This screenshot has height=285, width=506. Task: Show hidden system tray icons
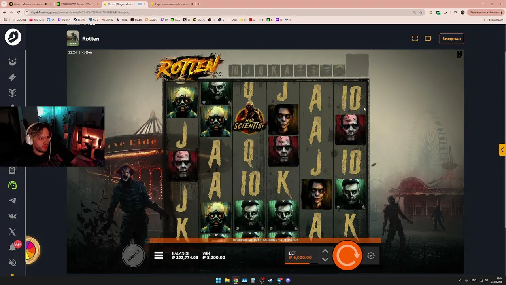461,280
